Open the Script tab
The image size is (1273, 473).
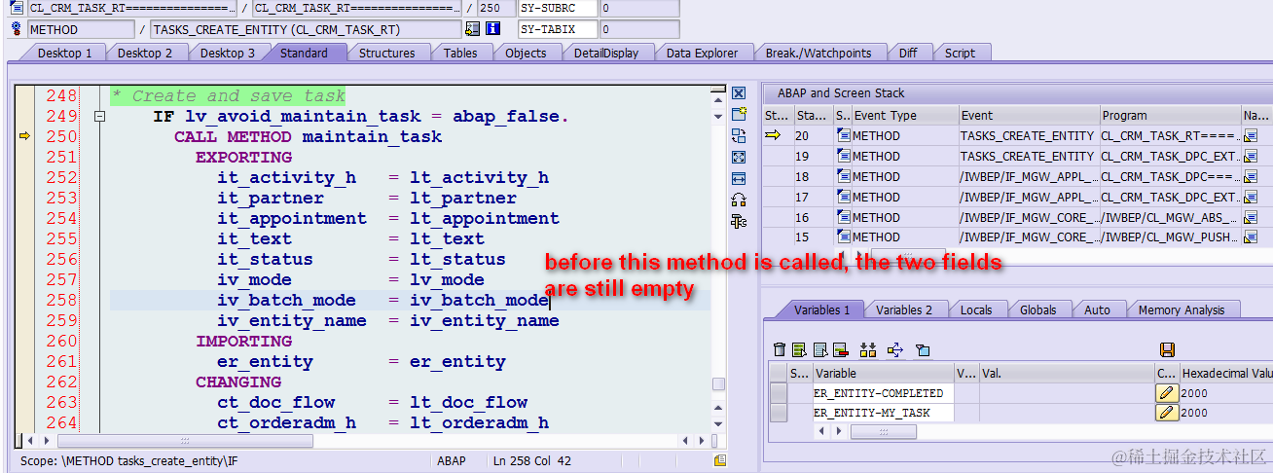tap(960, 53)
